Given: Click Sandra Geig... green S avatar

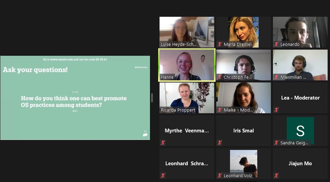Looking at the screenshot, I should [x=300, y=131].
